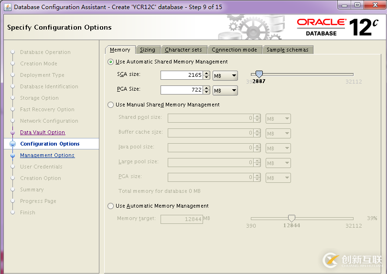Click the Large pool size field
The image size is (387, 274).
coord(211,163)
